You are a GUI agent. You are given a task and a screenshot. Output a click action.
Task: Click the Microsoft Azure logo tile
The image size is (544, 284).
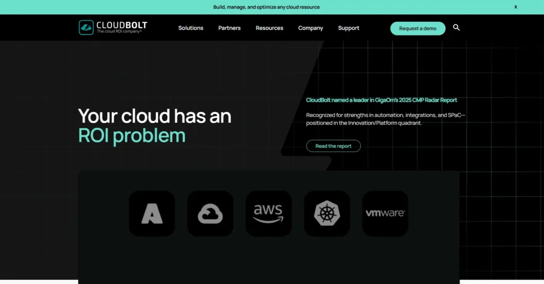pos(152,213)
